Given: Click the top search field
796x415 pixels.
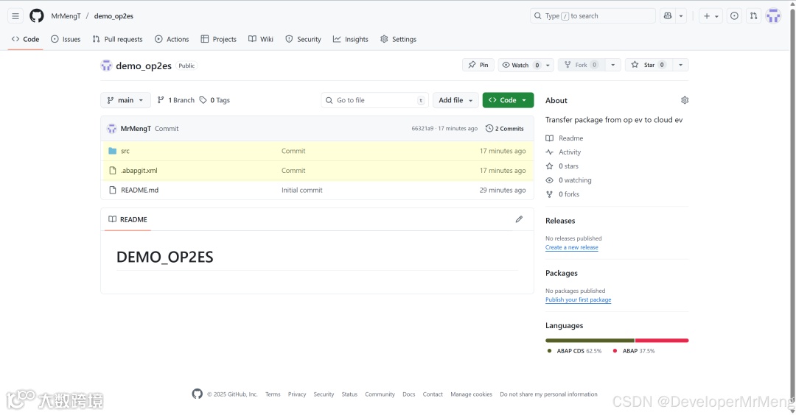Looking at the screenshot, I should click(593, 16).
